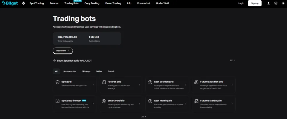Open Futures menu in navbar
Viewport: 287px width, 119px height.
[54, 3]
